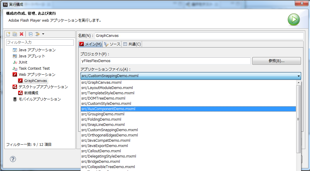
Task: Select the GraphCanvas launch configuration
Action: click(36, 81)
